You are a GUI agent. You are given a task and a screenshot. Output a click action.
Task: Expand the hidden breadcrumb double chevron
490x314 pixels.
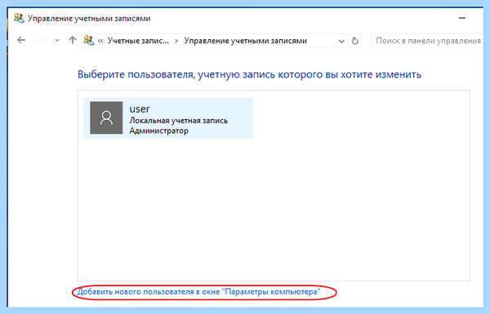(100, 41)
